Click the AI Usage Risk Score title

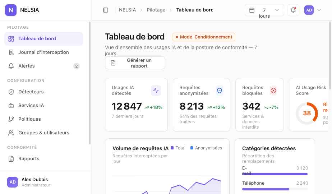(x=311, y=91)
